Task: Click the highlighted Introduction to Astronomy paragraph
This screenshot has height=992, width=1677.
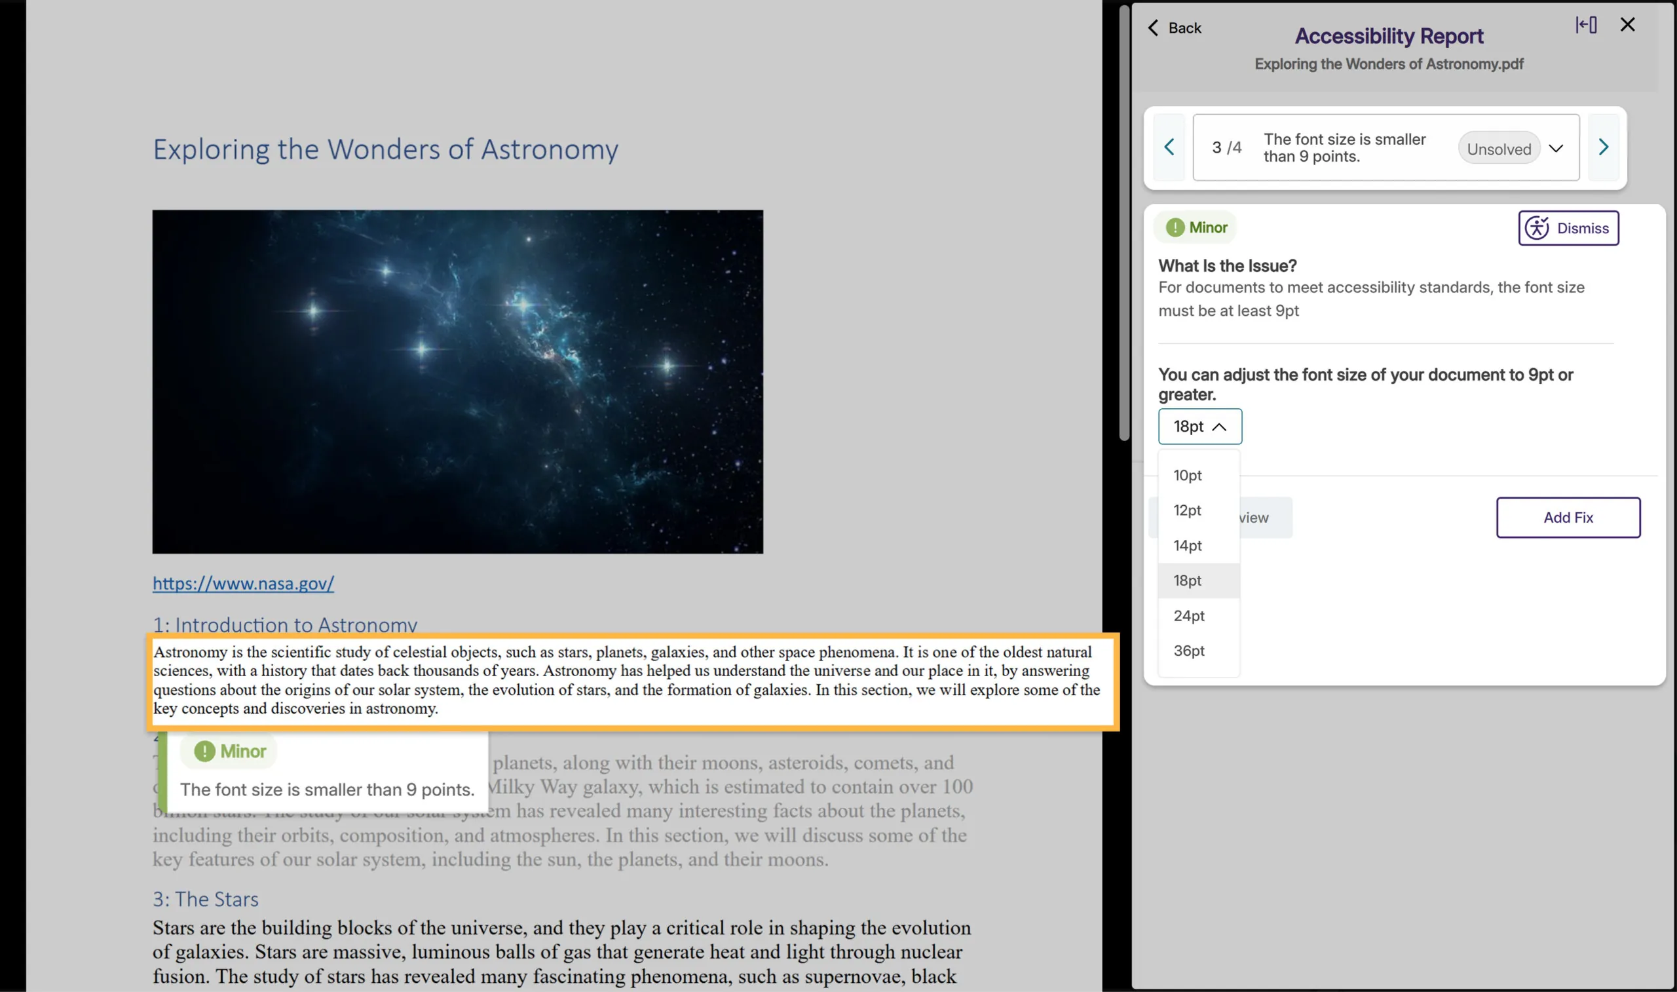Action: [628, 680]
